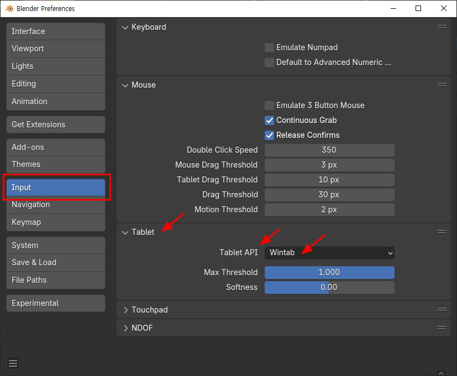Open the Interface preferences tab
457x376 pixels.
pos(56,31)
